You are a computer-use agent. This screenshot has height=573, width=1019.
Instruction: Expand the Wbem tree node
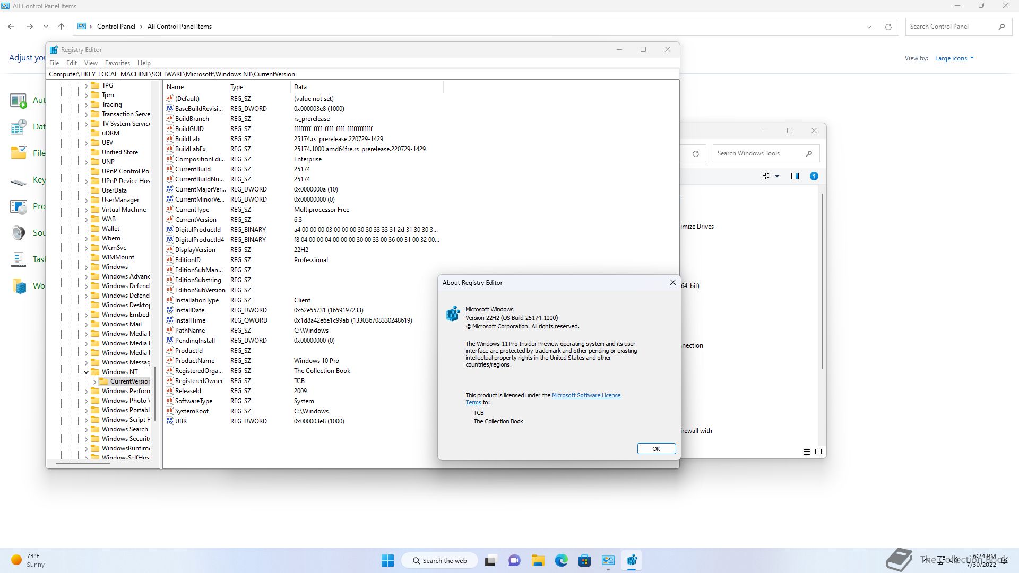tap(86, 238)
